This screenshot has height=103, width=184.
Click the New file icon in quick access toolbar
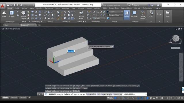pyautogui.click(x=8, y=5)
